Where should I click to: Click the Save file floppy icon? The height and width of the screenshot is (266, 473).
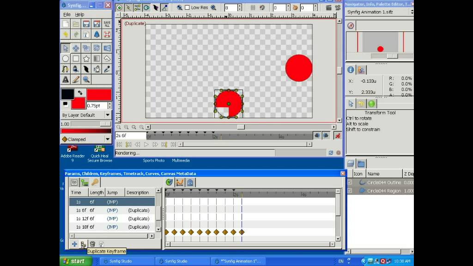pos(86,24)
